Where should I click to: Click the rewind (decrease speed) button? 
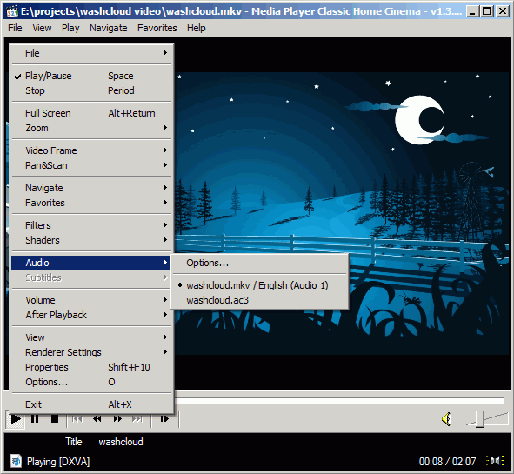(x=97, y=419)
